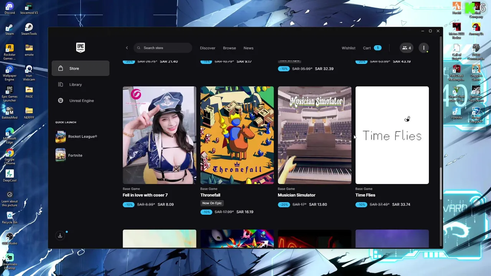Select Unreal Engine in the sidebar
The image size is (491, 276).
(x=81, y=100)
